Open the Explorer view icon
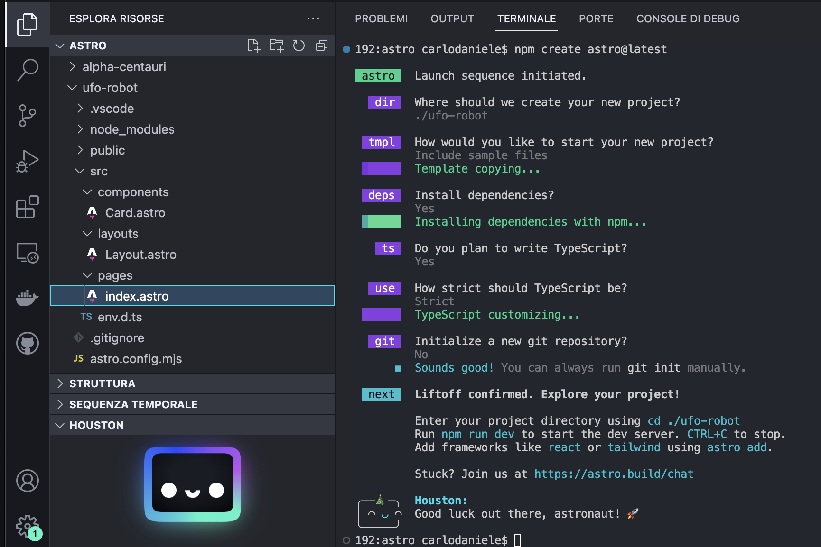Image resolution: width=821 pixels, height=547 pixels. [27, 24]
